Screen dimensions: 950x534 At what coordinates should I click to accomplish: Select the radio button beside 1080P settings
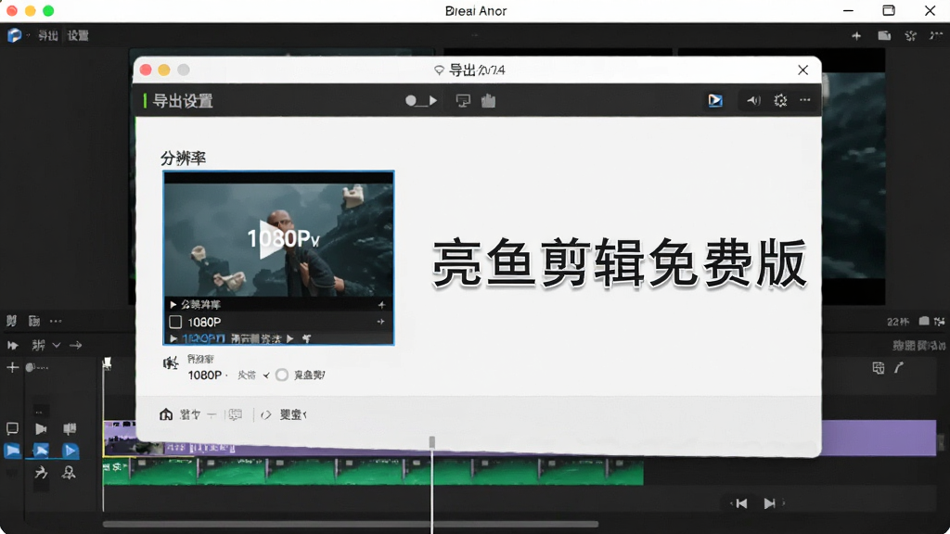click(282, 375)
